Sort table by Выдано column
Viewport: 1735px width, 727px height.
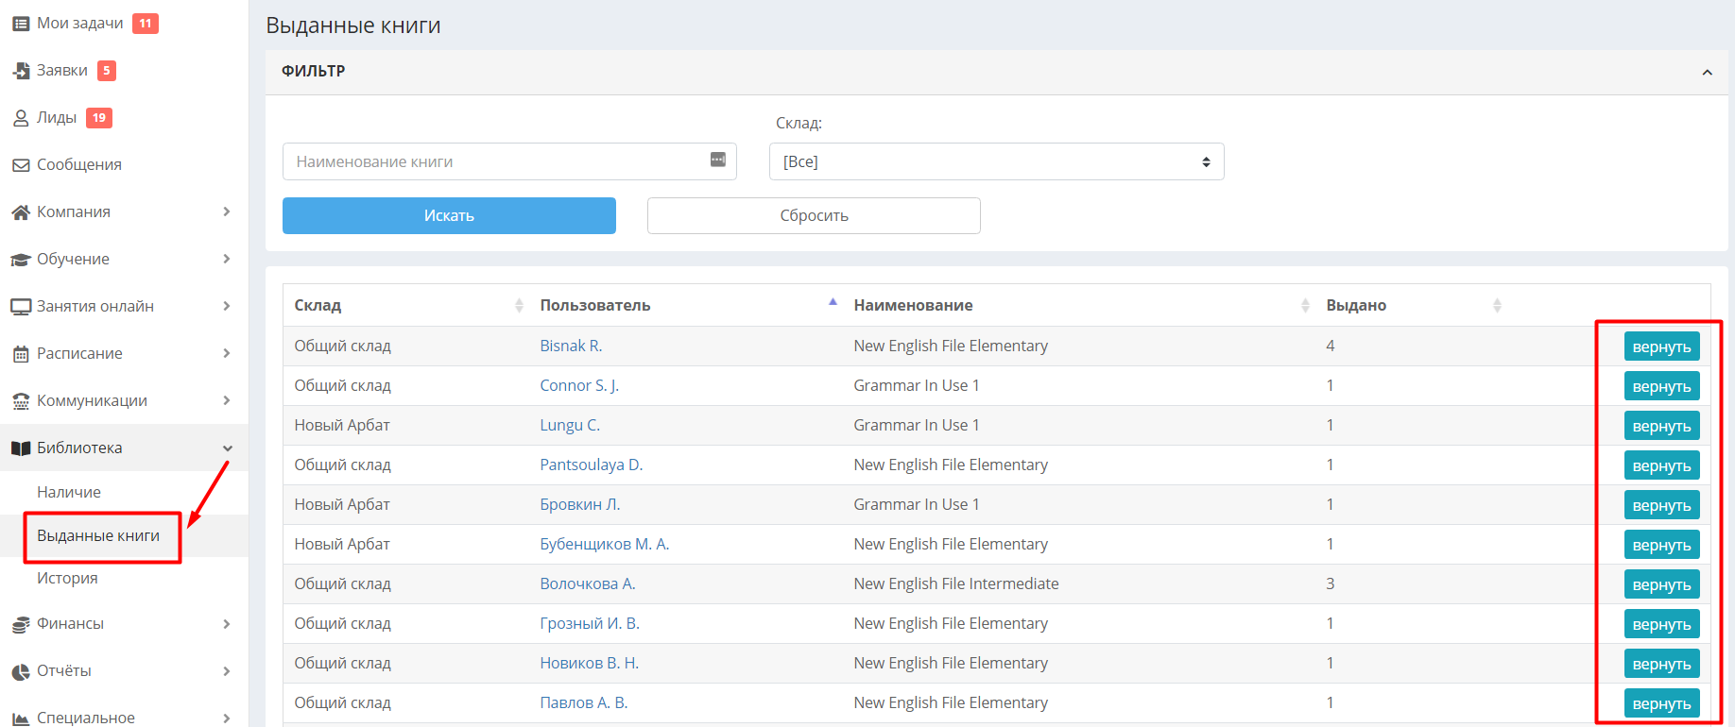point(1497,305)
